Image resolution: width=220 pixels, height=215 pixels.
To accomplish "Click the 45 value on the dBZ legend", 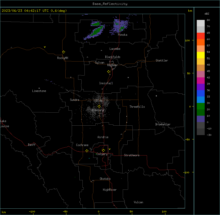I will point(208,71).
